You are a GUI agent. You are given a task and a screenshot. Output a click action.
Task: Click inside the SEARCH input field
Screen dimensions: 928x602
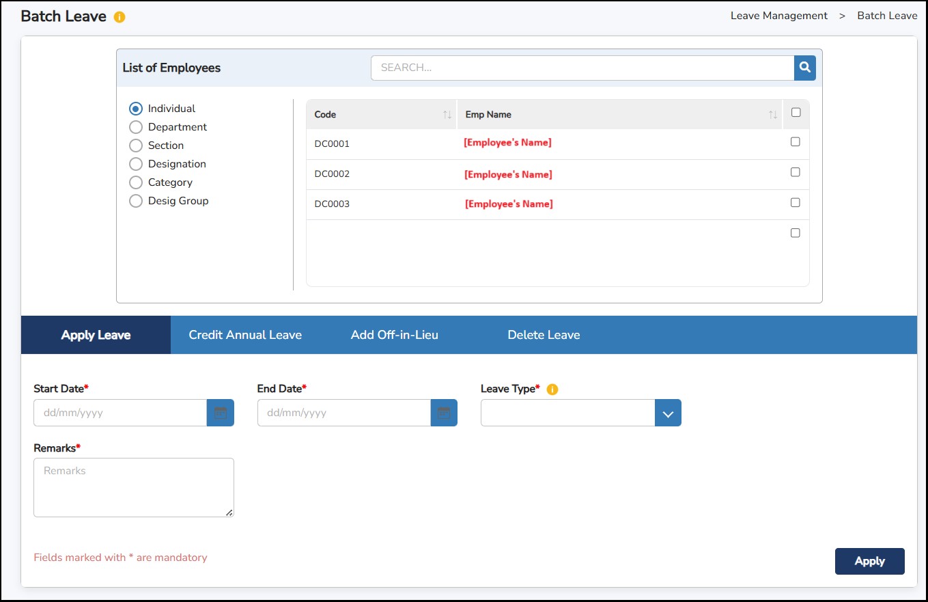pyautogui.click(x=580, y=68)
